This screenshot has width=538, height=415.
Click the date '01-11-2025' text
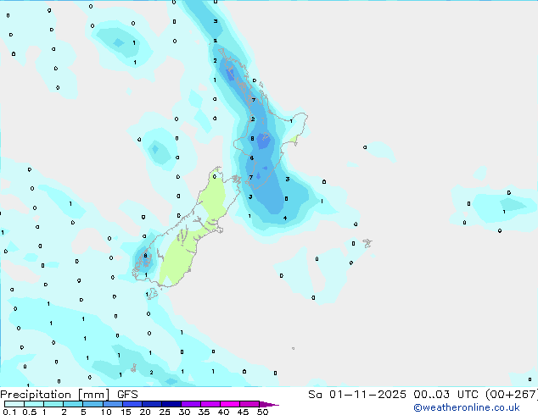click(367, 395)
